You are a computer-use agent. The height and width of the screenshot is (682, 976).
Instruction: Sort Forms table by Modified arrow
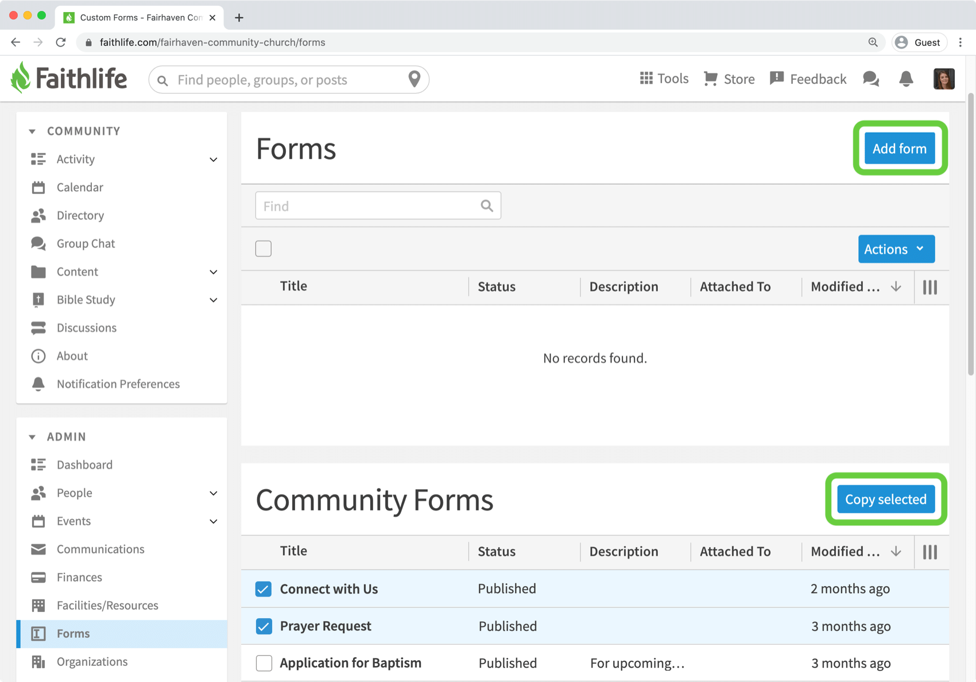pos(896,287)
